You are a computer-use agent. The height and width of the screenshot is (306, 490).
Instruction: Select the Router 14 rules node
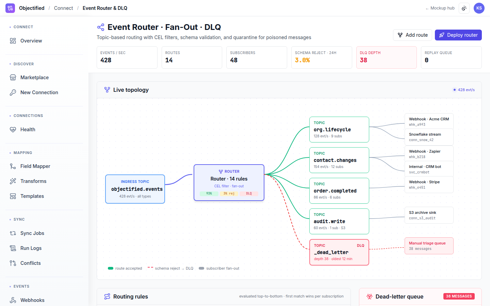click(229, 183)
